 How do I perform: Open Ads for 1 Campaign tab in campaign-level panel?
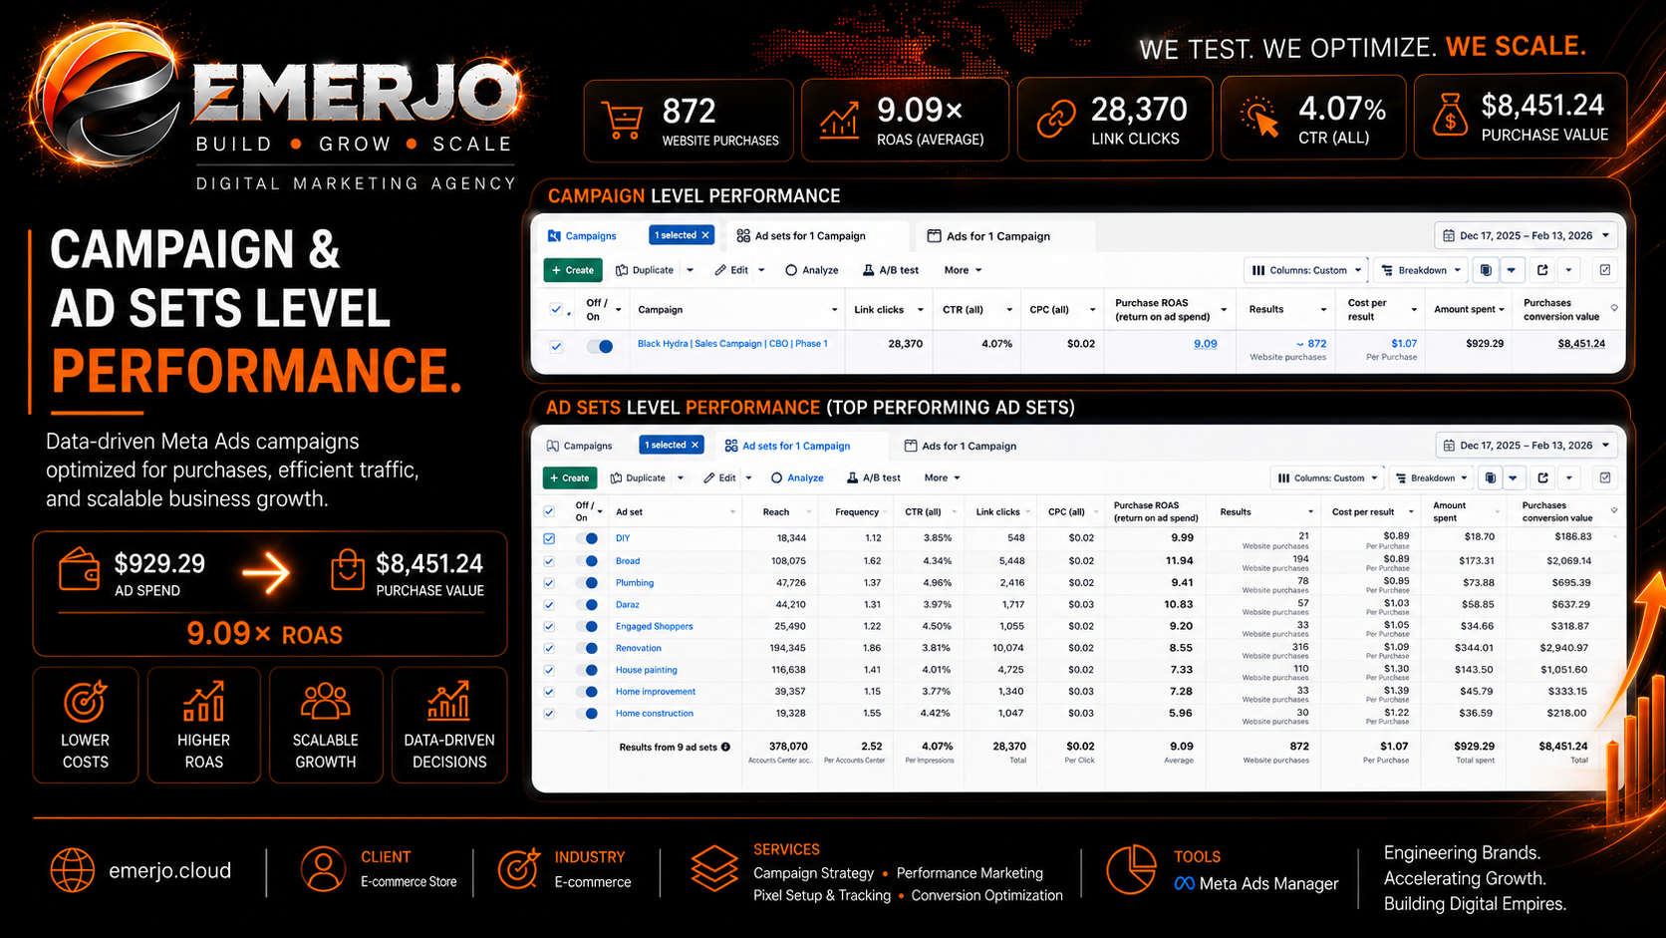[988, 236]
